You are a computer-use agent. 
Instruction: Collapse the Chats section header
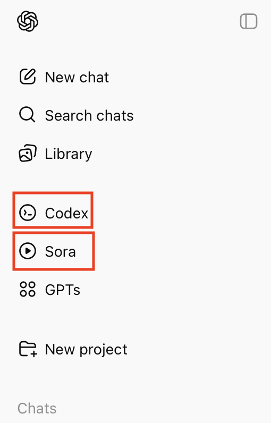(37, 408)
